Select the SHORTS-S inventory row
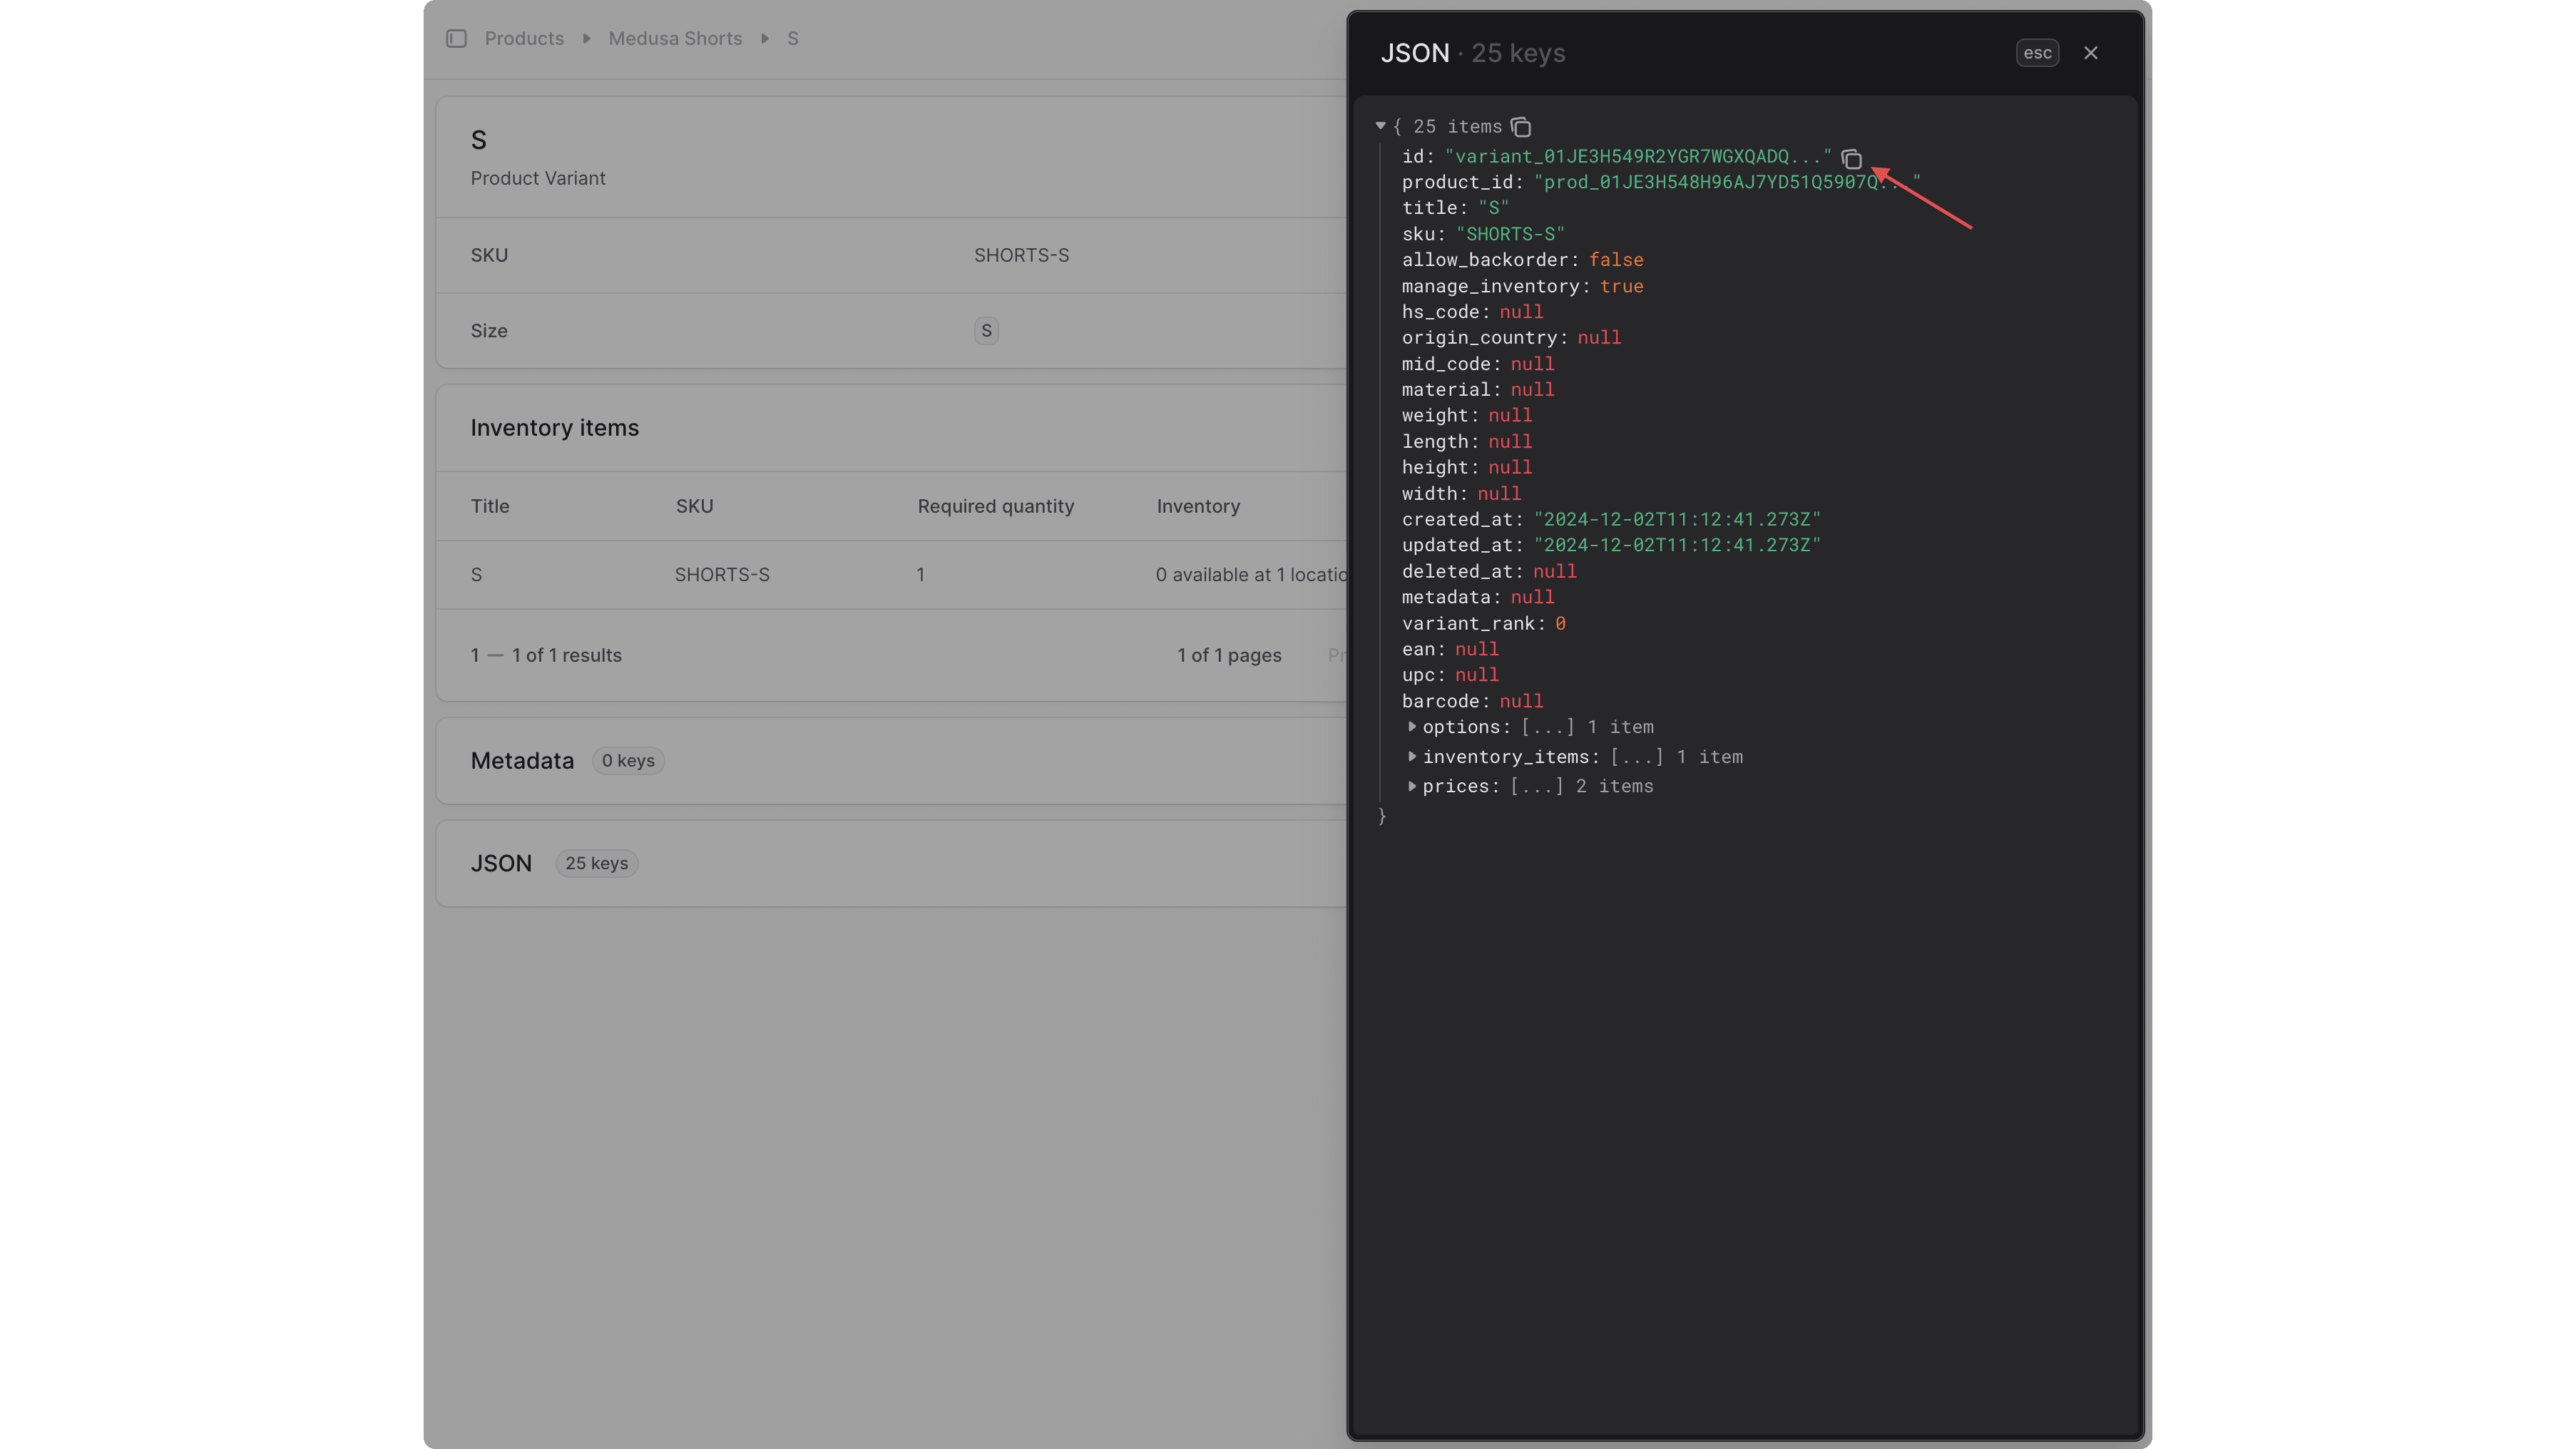2576x1449 pixels. pyautogui.click(x=722, y=574)
